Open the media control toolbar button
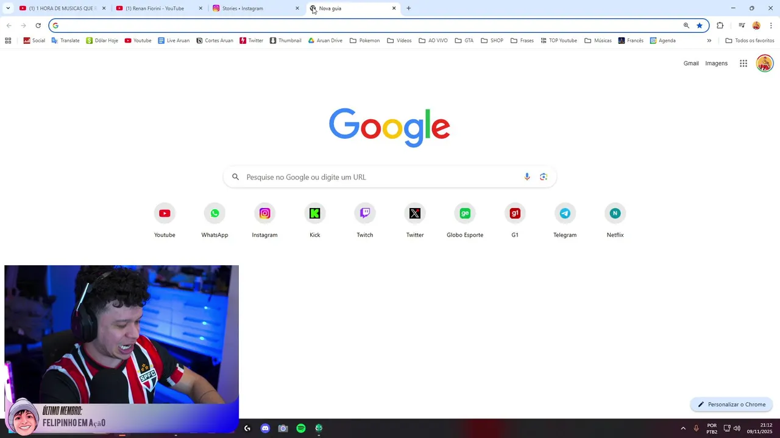 [742, 26]
